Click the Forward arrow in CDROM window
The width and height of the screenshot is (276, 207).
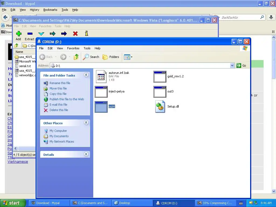[x=63, y=57]
